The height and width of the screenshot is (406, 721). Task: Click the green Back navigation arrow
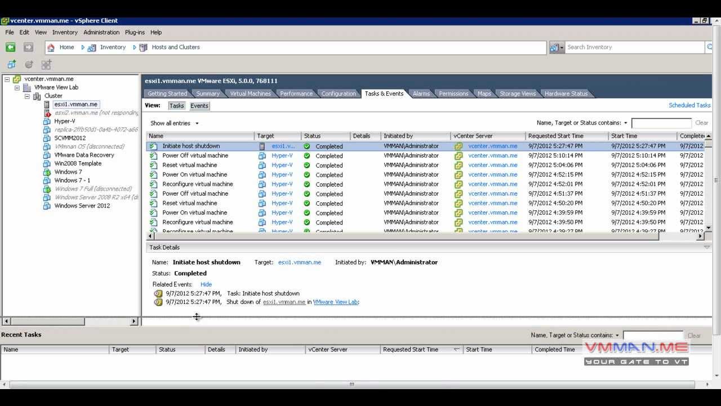pos(10,47)
